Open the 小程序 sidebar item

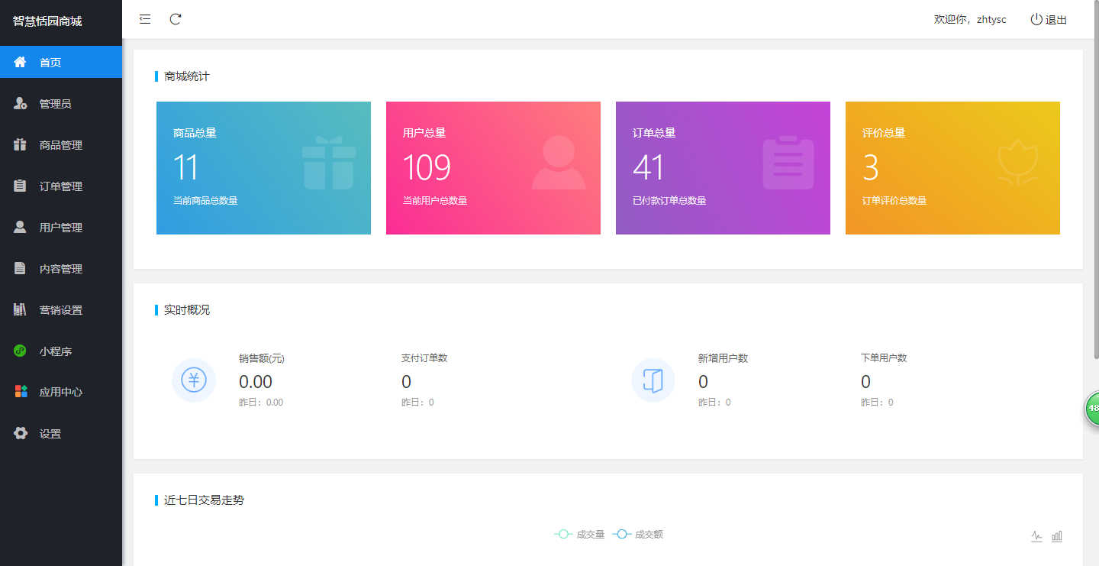pyautogui.click(x=56, y=351)
